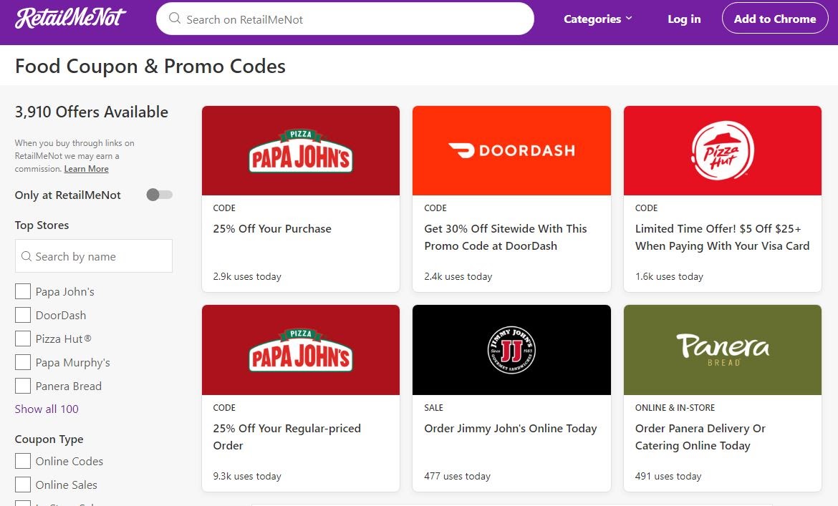Click the Papa John's logo on the top coupon
Screen dimensions: 838x506
[300, 150]
